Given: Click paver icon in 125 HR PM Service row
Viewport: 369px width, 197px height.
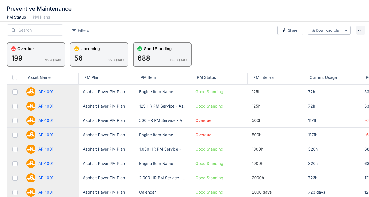Looking at the screenshot, I should 31,106.
